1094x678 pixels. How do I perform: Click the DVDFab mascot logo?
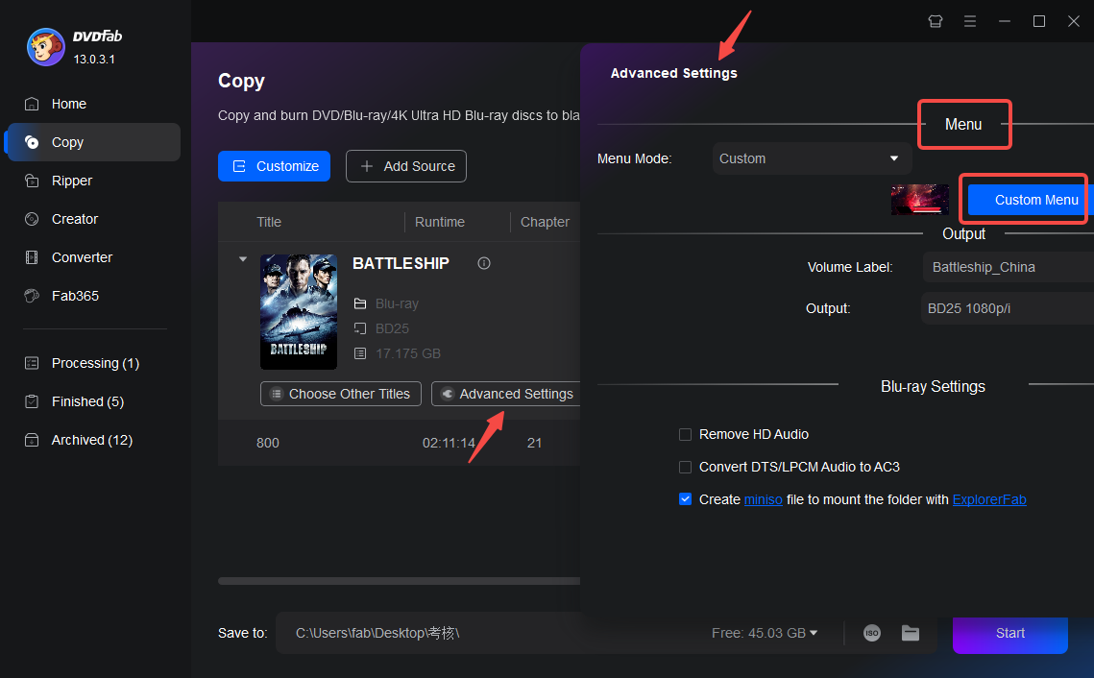tap(45, 47)
